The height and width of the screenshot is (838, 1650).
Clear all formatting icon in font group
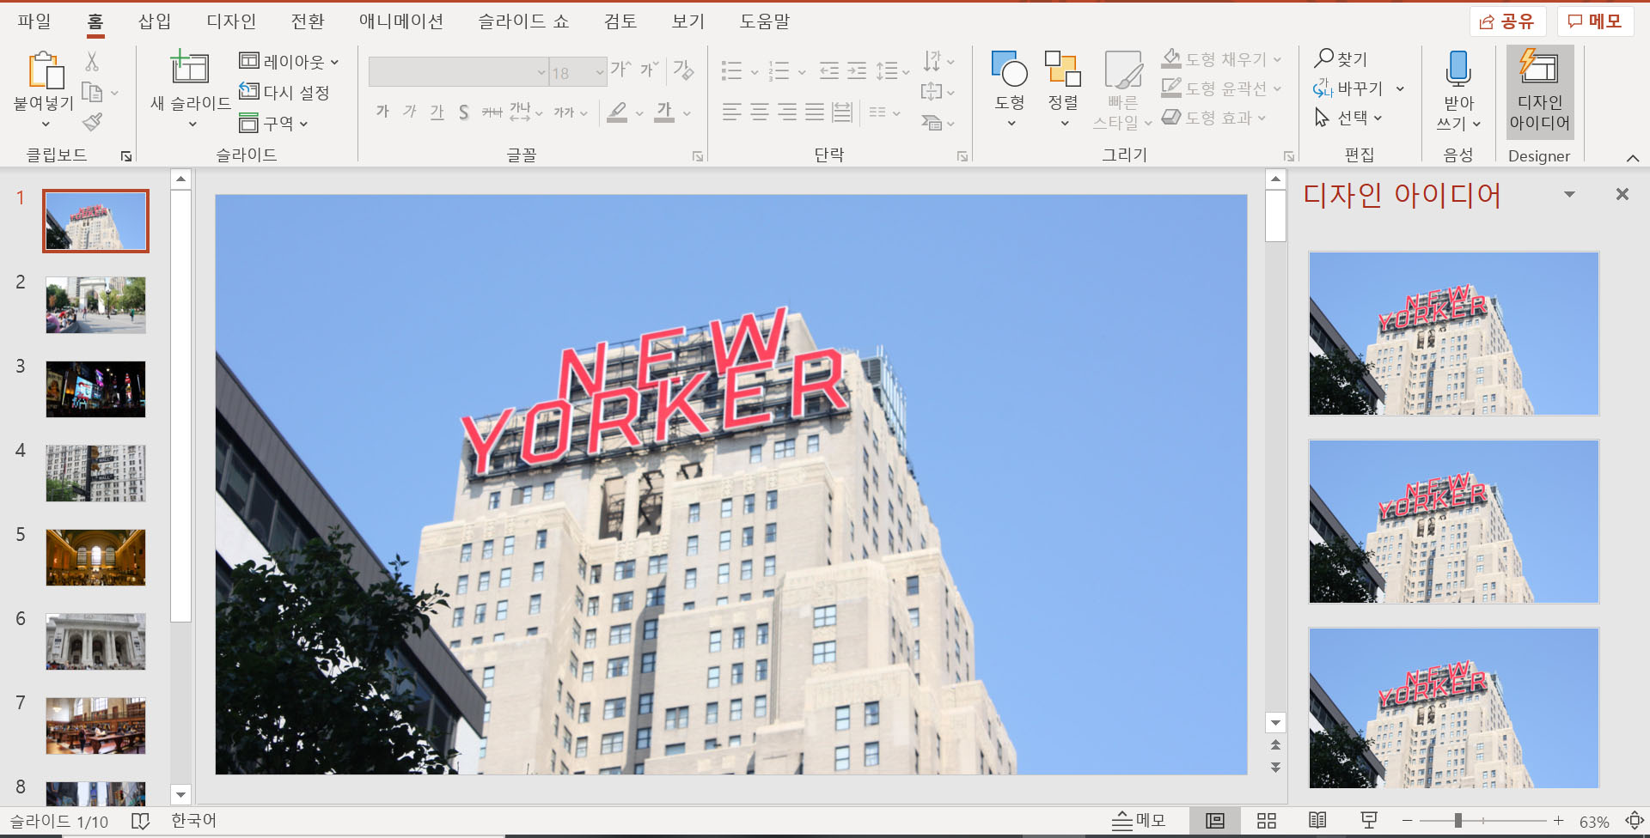[x=683, y=70]
